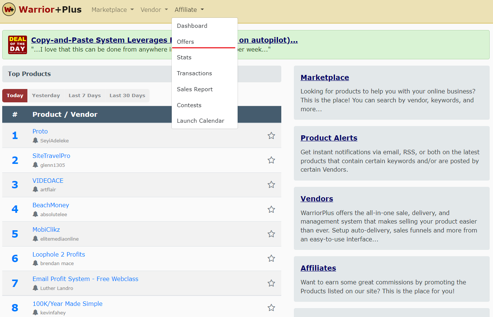This screenshot has height=317, width=493.
Task: Click the Warrior+Plus brand name
Action: pos(50,10)
